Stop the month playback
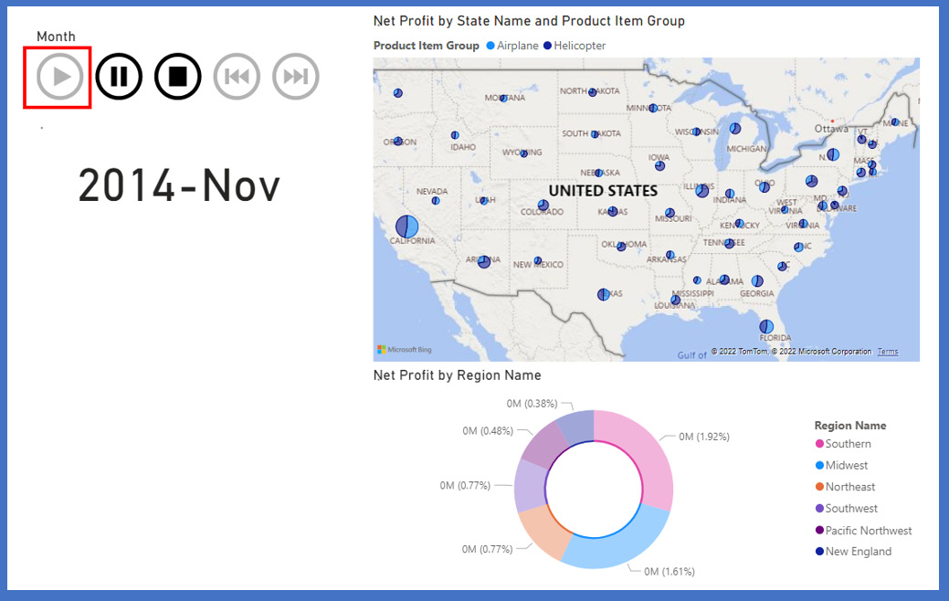Viewport: 949px width, 601px height. coord(177,76)
